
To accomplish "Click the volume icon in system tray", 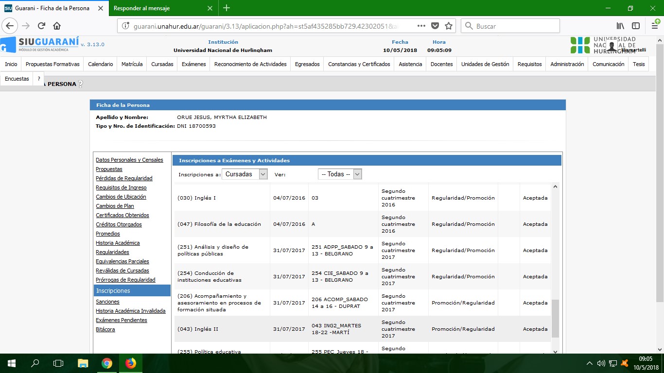I will pos(601,363).
